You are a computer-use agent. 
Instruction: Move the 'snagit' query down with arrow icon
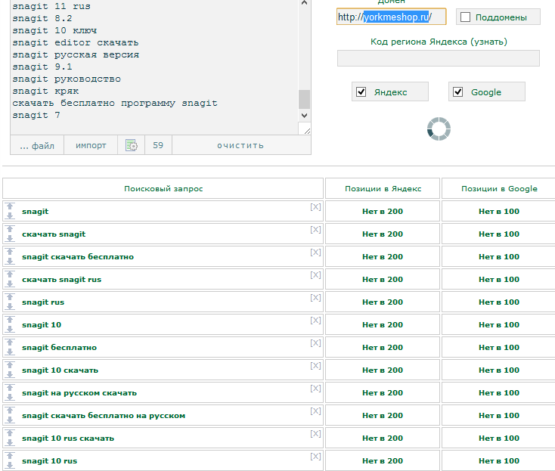10,216
